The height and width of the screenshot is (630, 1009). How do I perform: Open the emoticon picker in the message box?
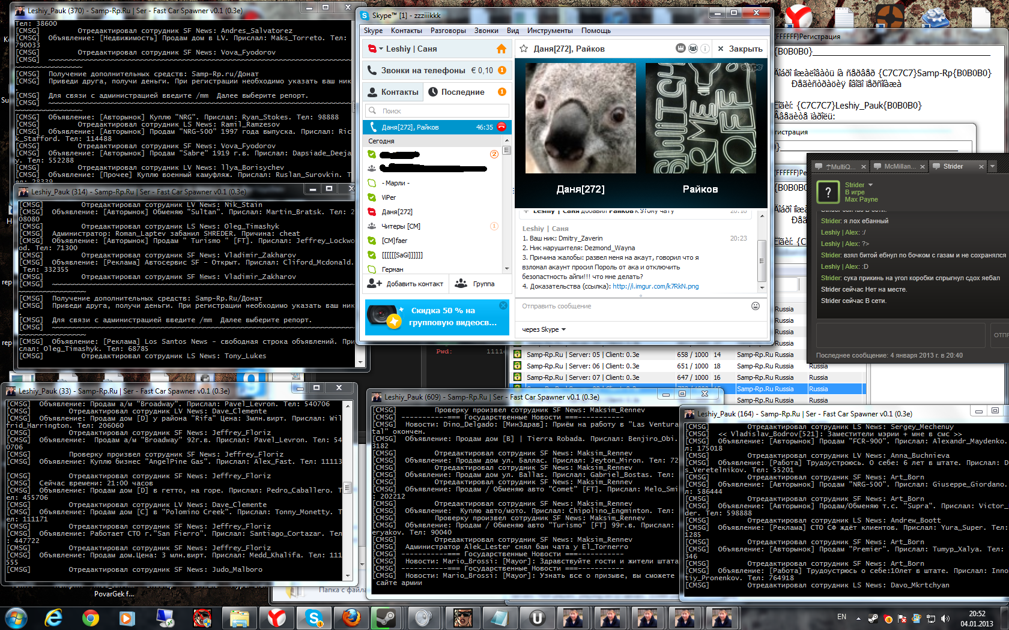click(x=756, y=306)
